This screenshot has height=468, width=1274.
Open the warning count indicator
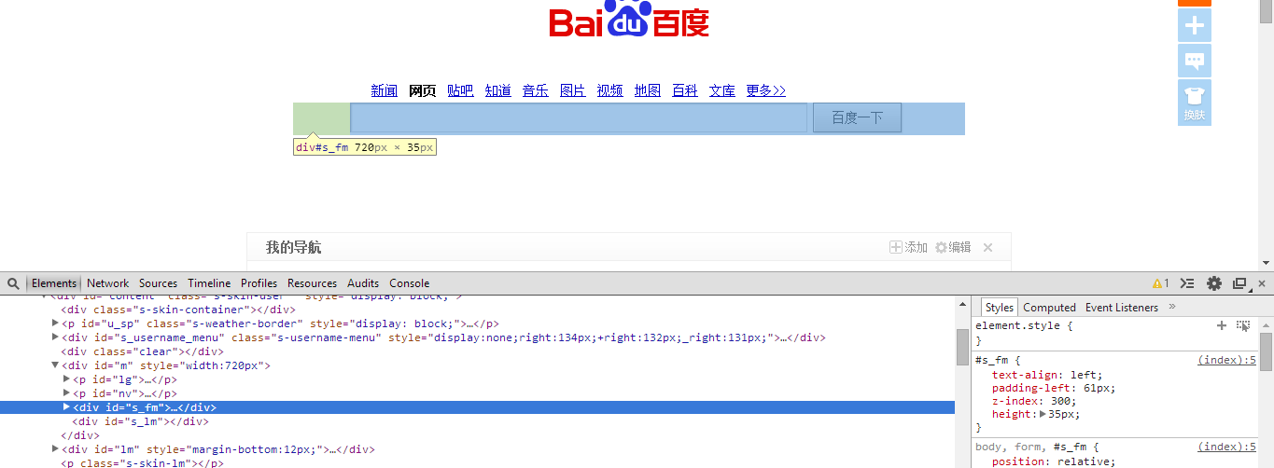tap(1161, 283)
